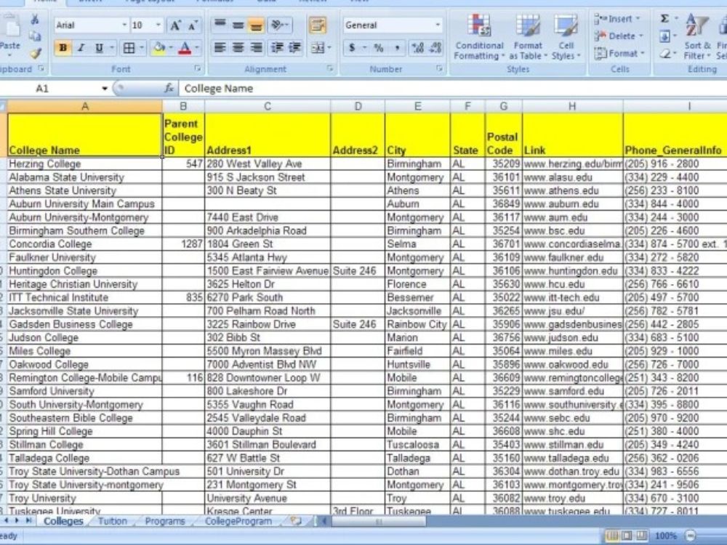Open the Font Color dropdown arrow

(x=196, y=47)
